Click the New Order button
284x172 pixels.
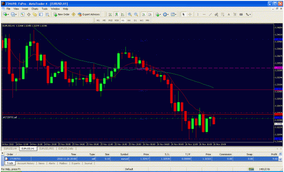(x=62, y=15)
